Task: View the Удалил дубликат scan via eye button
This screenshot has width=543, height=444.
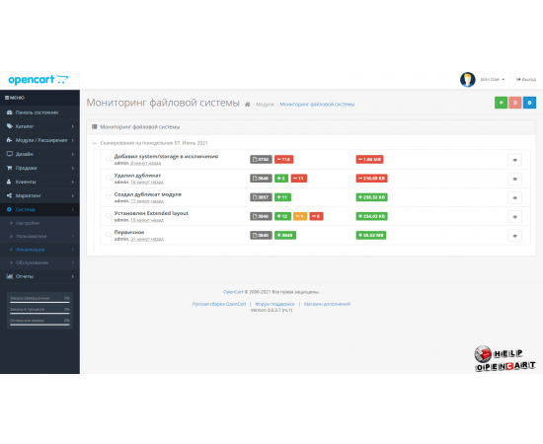Action: click(x=515, y=179)
